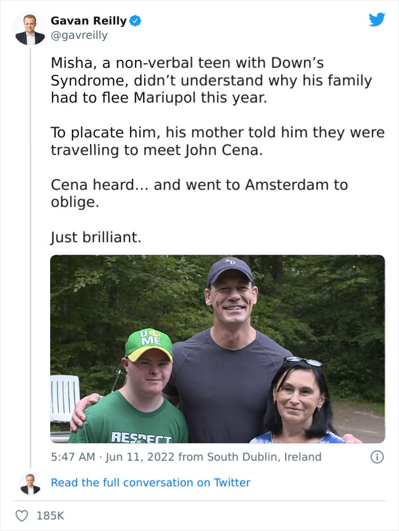399x531 pixels.
Task: Select the 'To placate him' paragraph
Action: [217, 141]
